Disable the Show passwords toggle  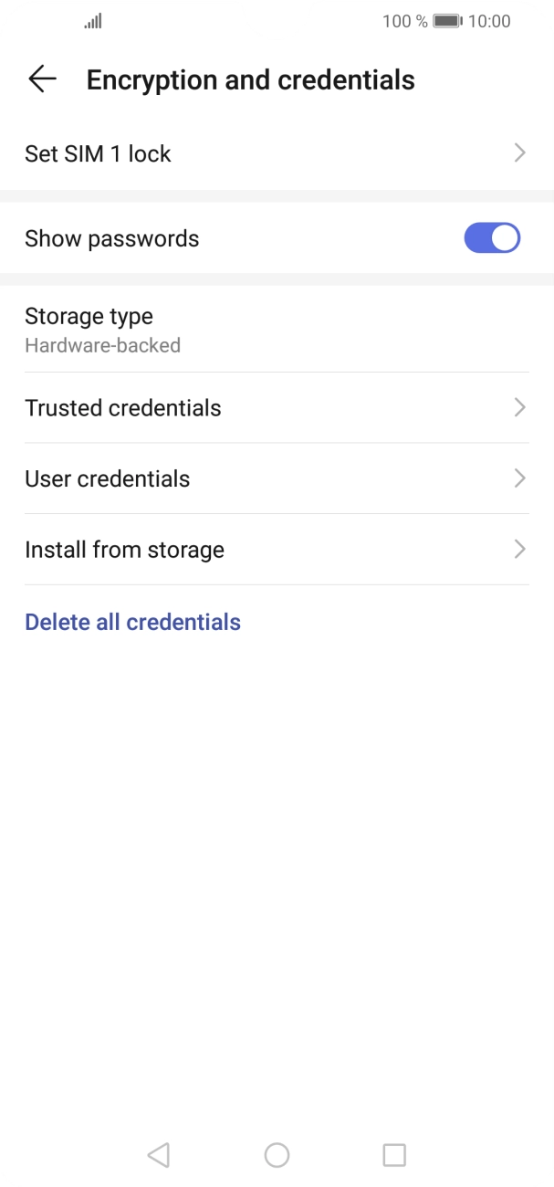pos(492,238)
